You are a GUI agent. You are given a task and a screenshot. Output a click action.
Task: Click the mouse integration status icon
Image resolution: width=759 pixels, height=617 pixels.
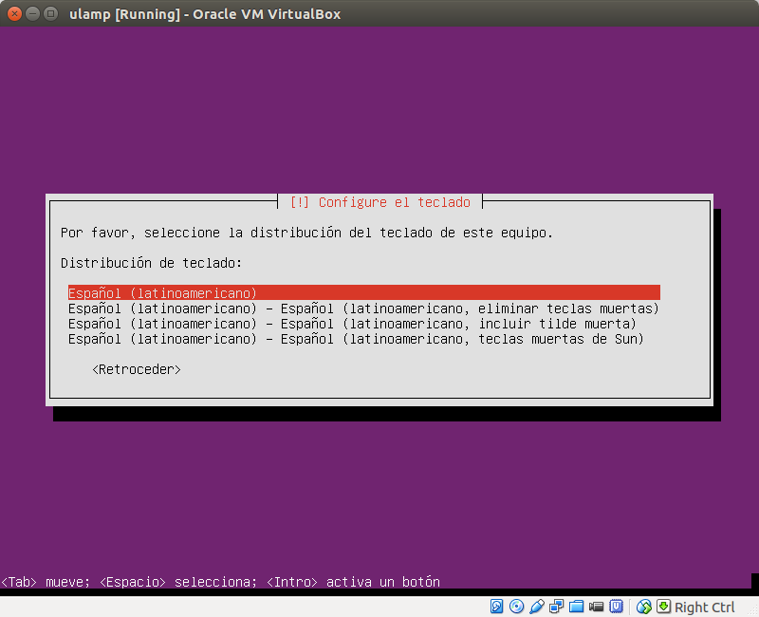click(643, 607)
